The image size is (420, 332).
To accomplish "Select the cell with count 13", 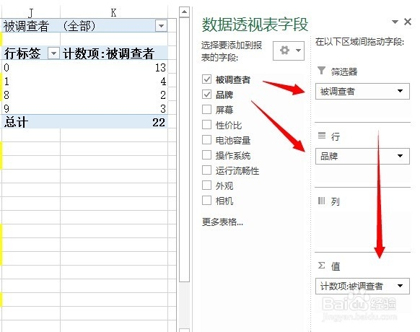I will click(114, 67).
